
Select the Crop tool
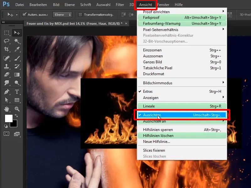(x=7, y=49)
